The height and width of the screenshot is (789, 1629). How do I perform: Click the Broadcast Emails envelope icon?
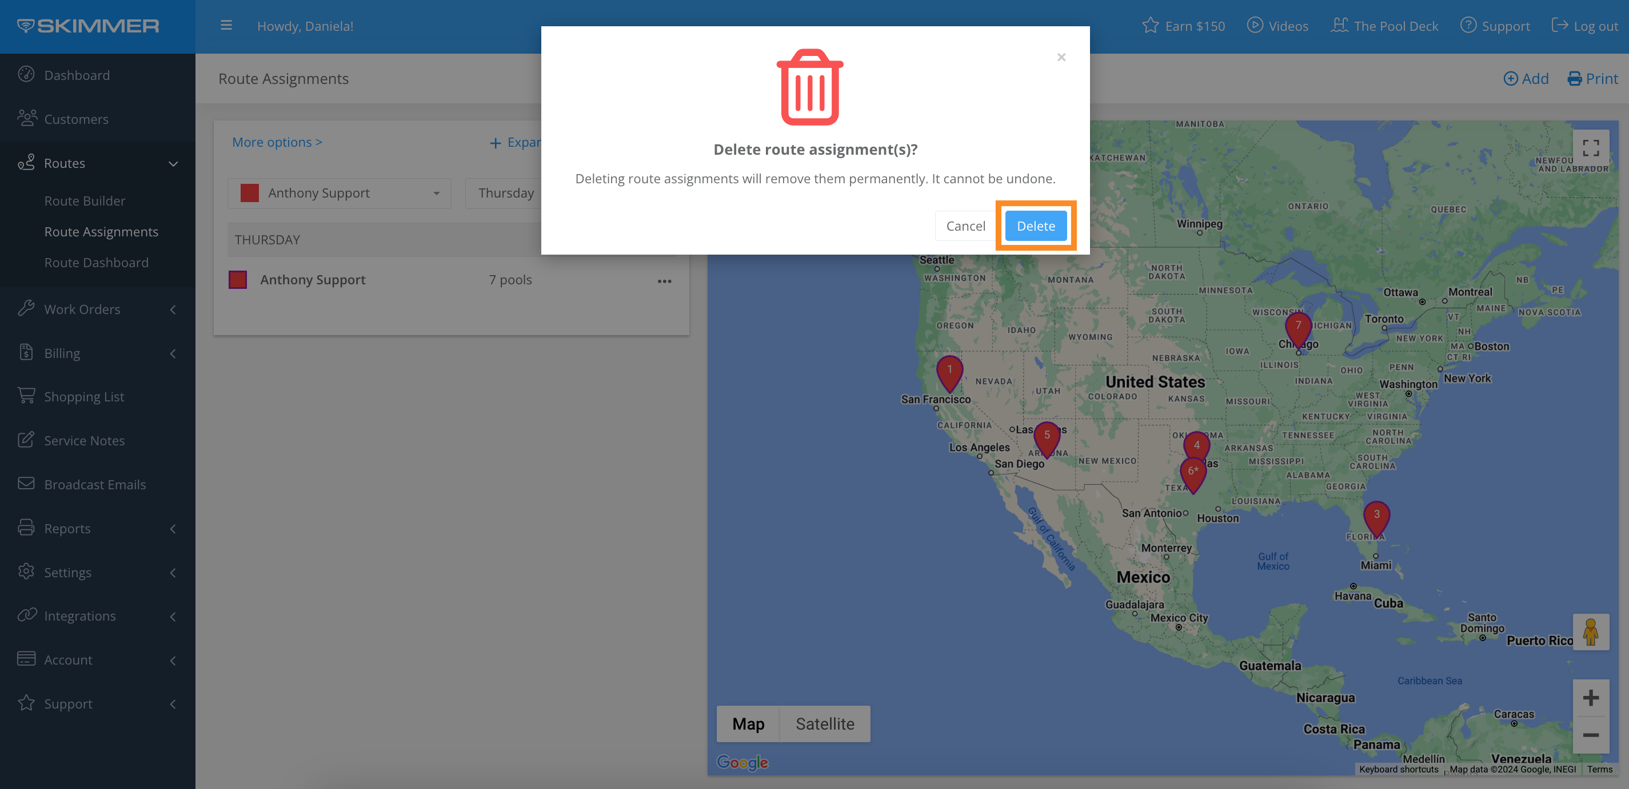(x=26, y=483)
